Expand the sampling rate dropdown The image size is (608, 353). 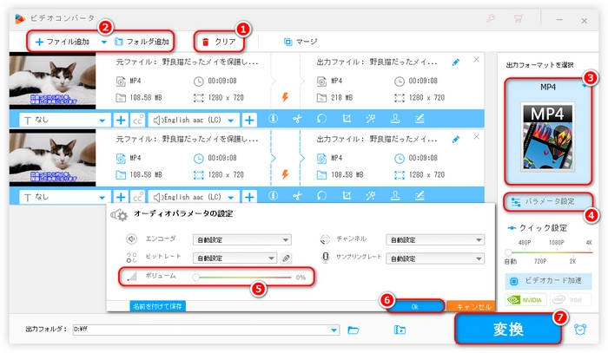pos(435,258)
